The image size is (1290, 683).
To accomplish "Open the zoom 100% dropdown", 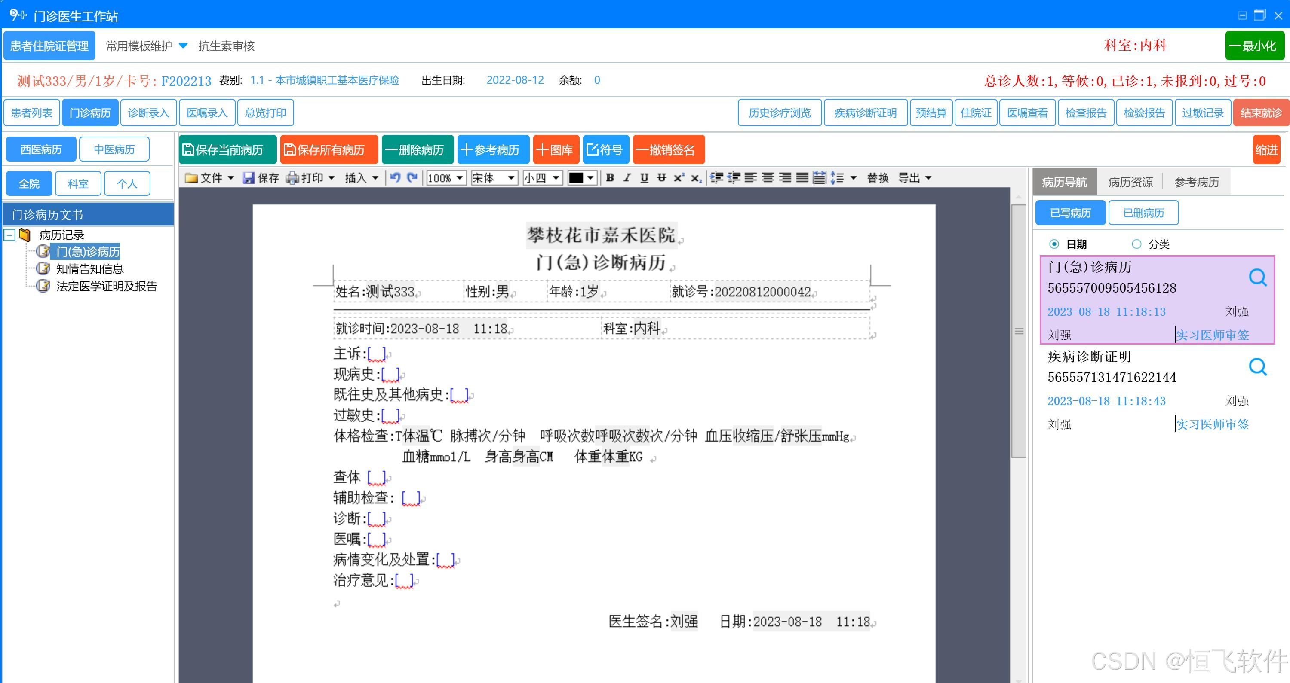I will [x=460, y=178].
